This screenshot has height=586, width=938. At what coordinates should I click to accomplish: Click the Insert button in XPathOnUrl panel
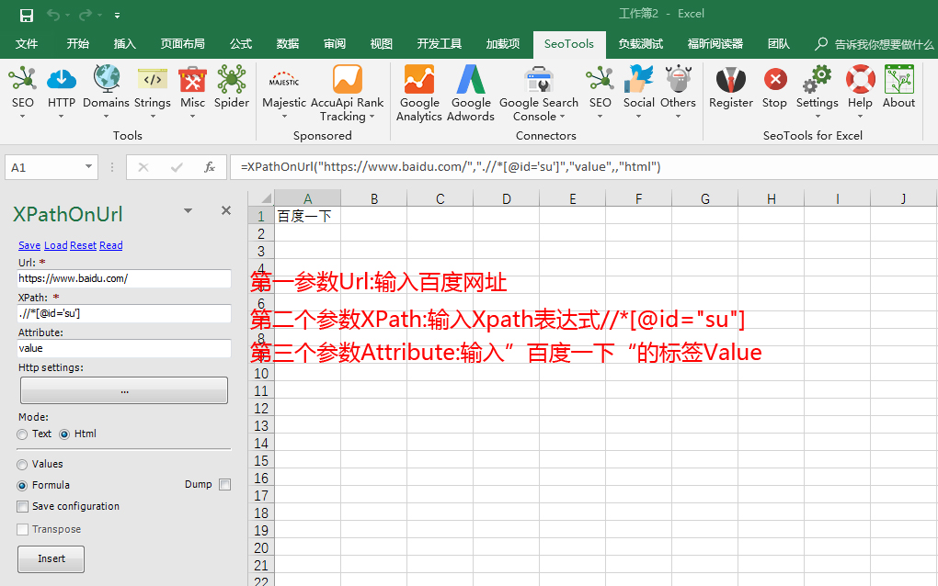(x=51, y=558)
